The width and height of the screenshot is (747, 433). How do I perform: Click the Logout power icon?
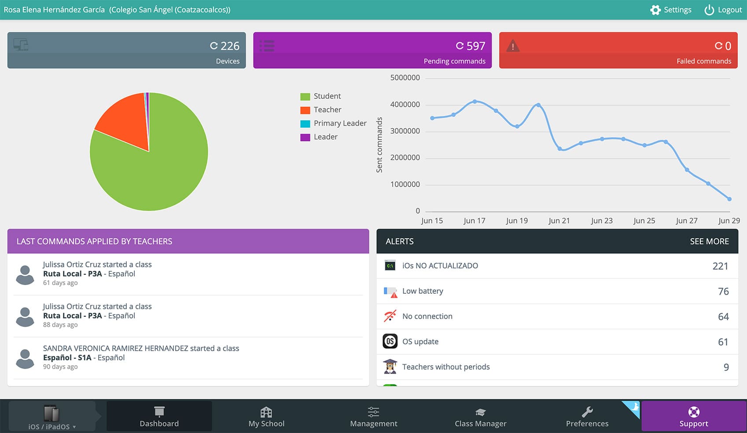pos(709,10)
